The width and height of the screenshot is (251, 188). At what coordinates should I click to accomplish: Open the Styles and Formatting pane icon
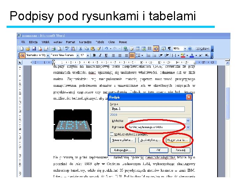tap(22, 55)
